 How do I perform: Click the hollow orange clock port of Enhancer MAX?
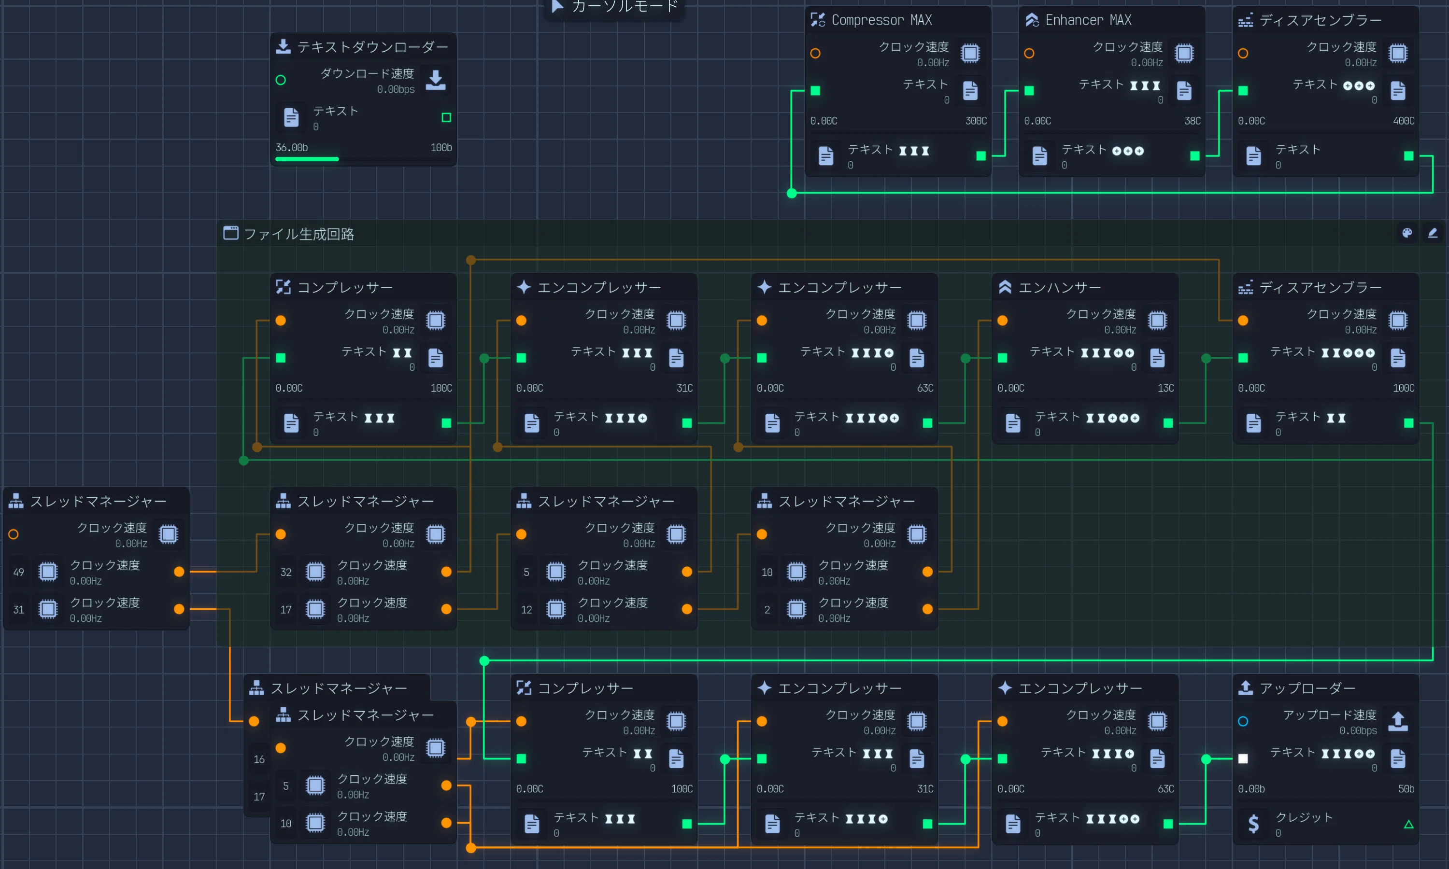click(x=1029, y=53)
